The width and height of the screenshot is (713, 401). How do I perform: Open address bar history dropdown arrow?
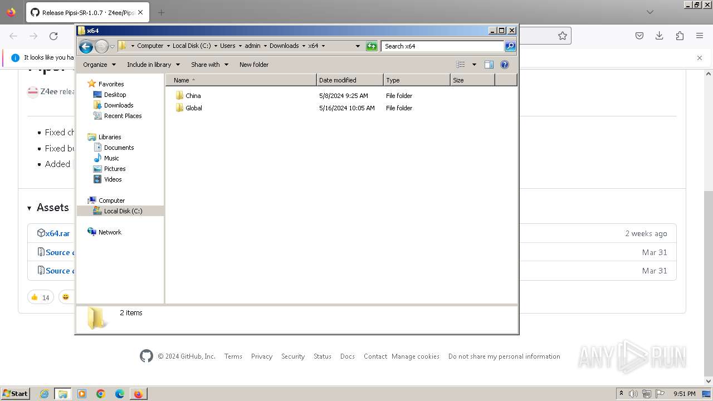coord(358,46)
